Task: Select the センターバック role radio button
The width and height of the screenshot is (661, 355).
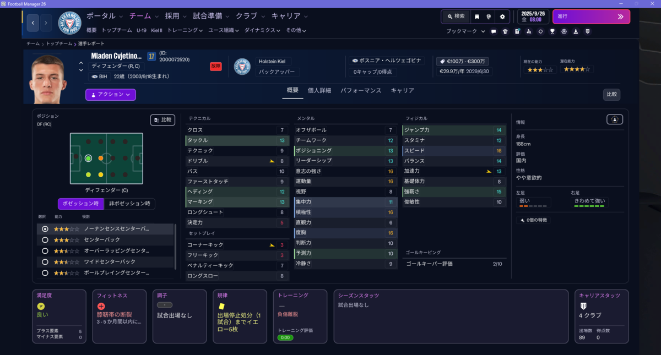Action: (45, 240)
